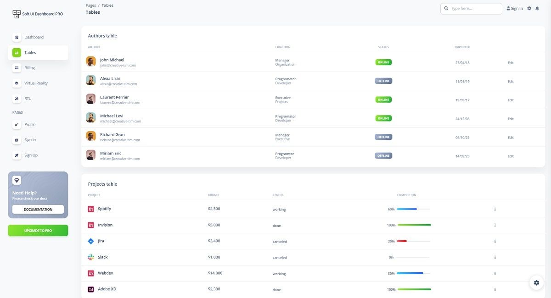
Task: Open the Adobe XD row options menu
Action: click(495, 289)
